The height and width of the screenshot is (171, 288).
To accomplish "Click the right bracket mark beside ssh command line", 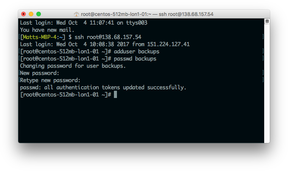I will (x=263, y=37).
